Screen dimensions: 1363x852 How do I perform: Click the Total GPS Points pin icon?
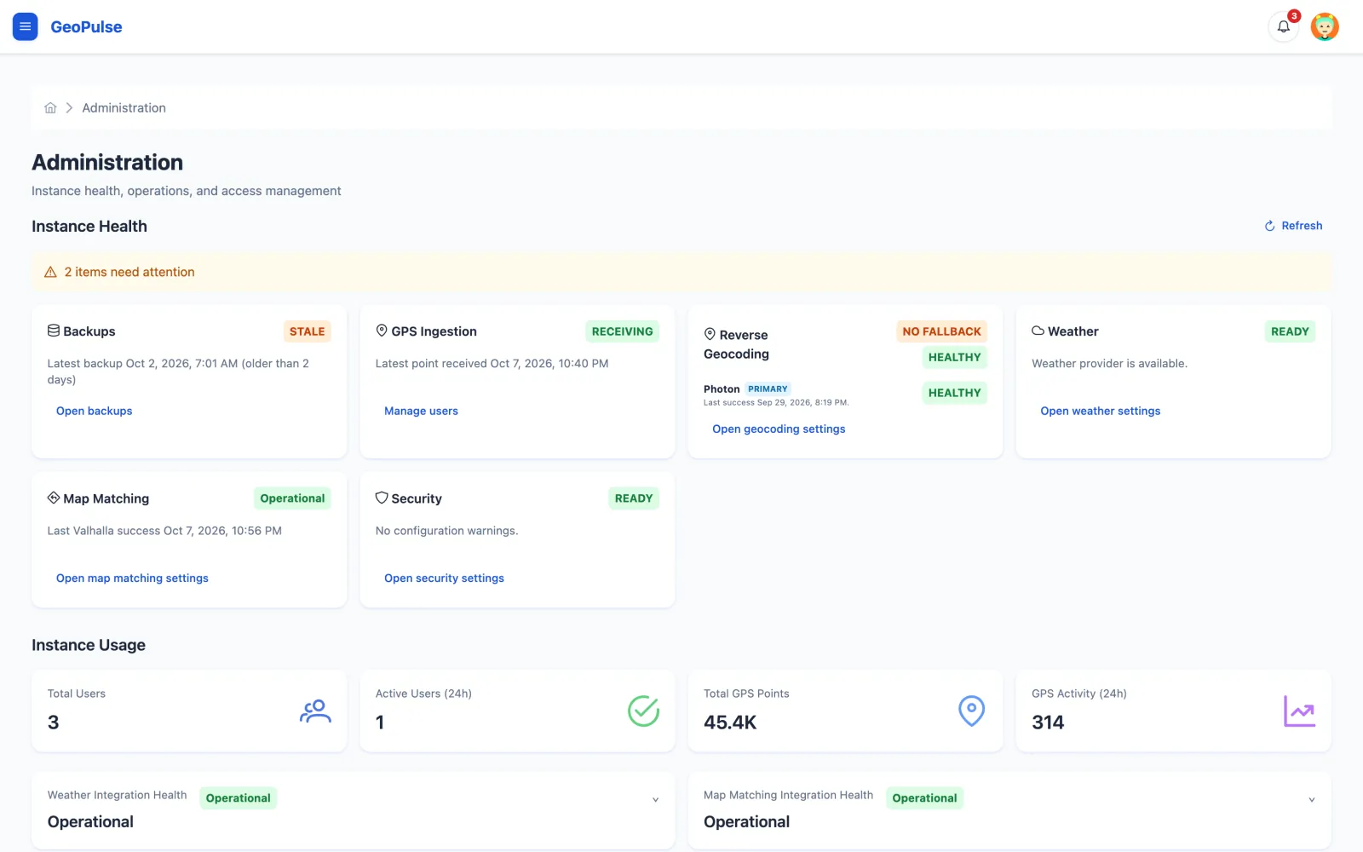click(971, 711)
